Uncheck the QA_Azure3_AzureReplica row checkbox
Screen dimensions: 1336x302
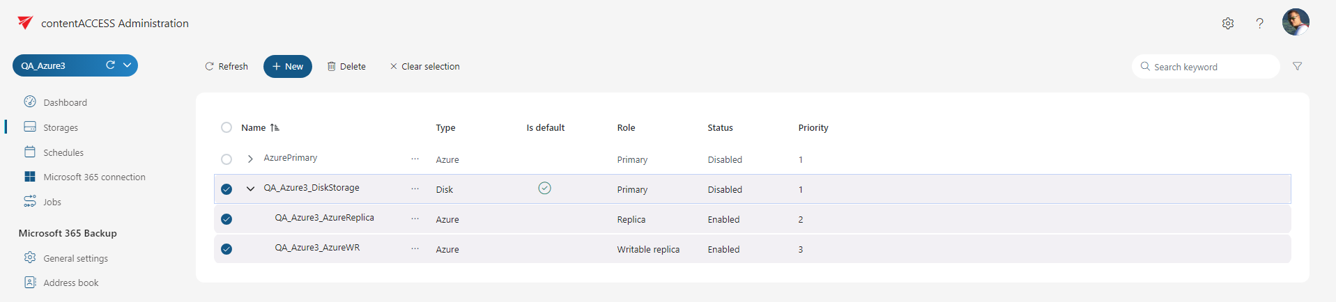(226, 219)
